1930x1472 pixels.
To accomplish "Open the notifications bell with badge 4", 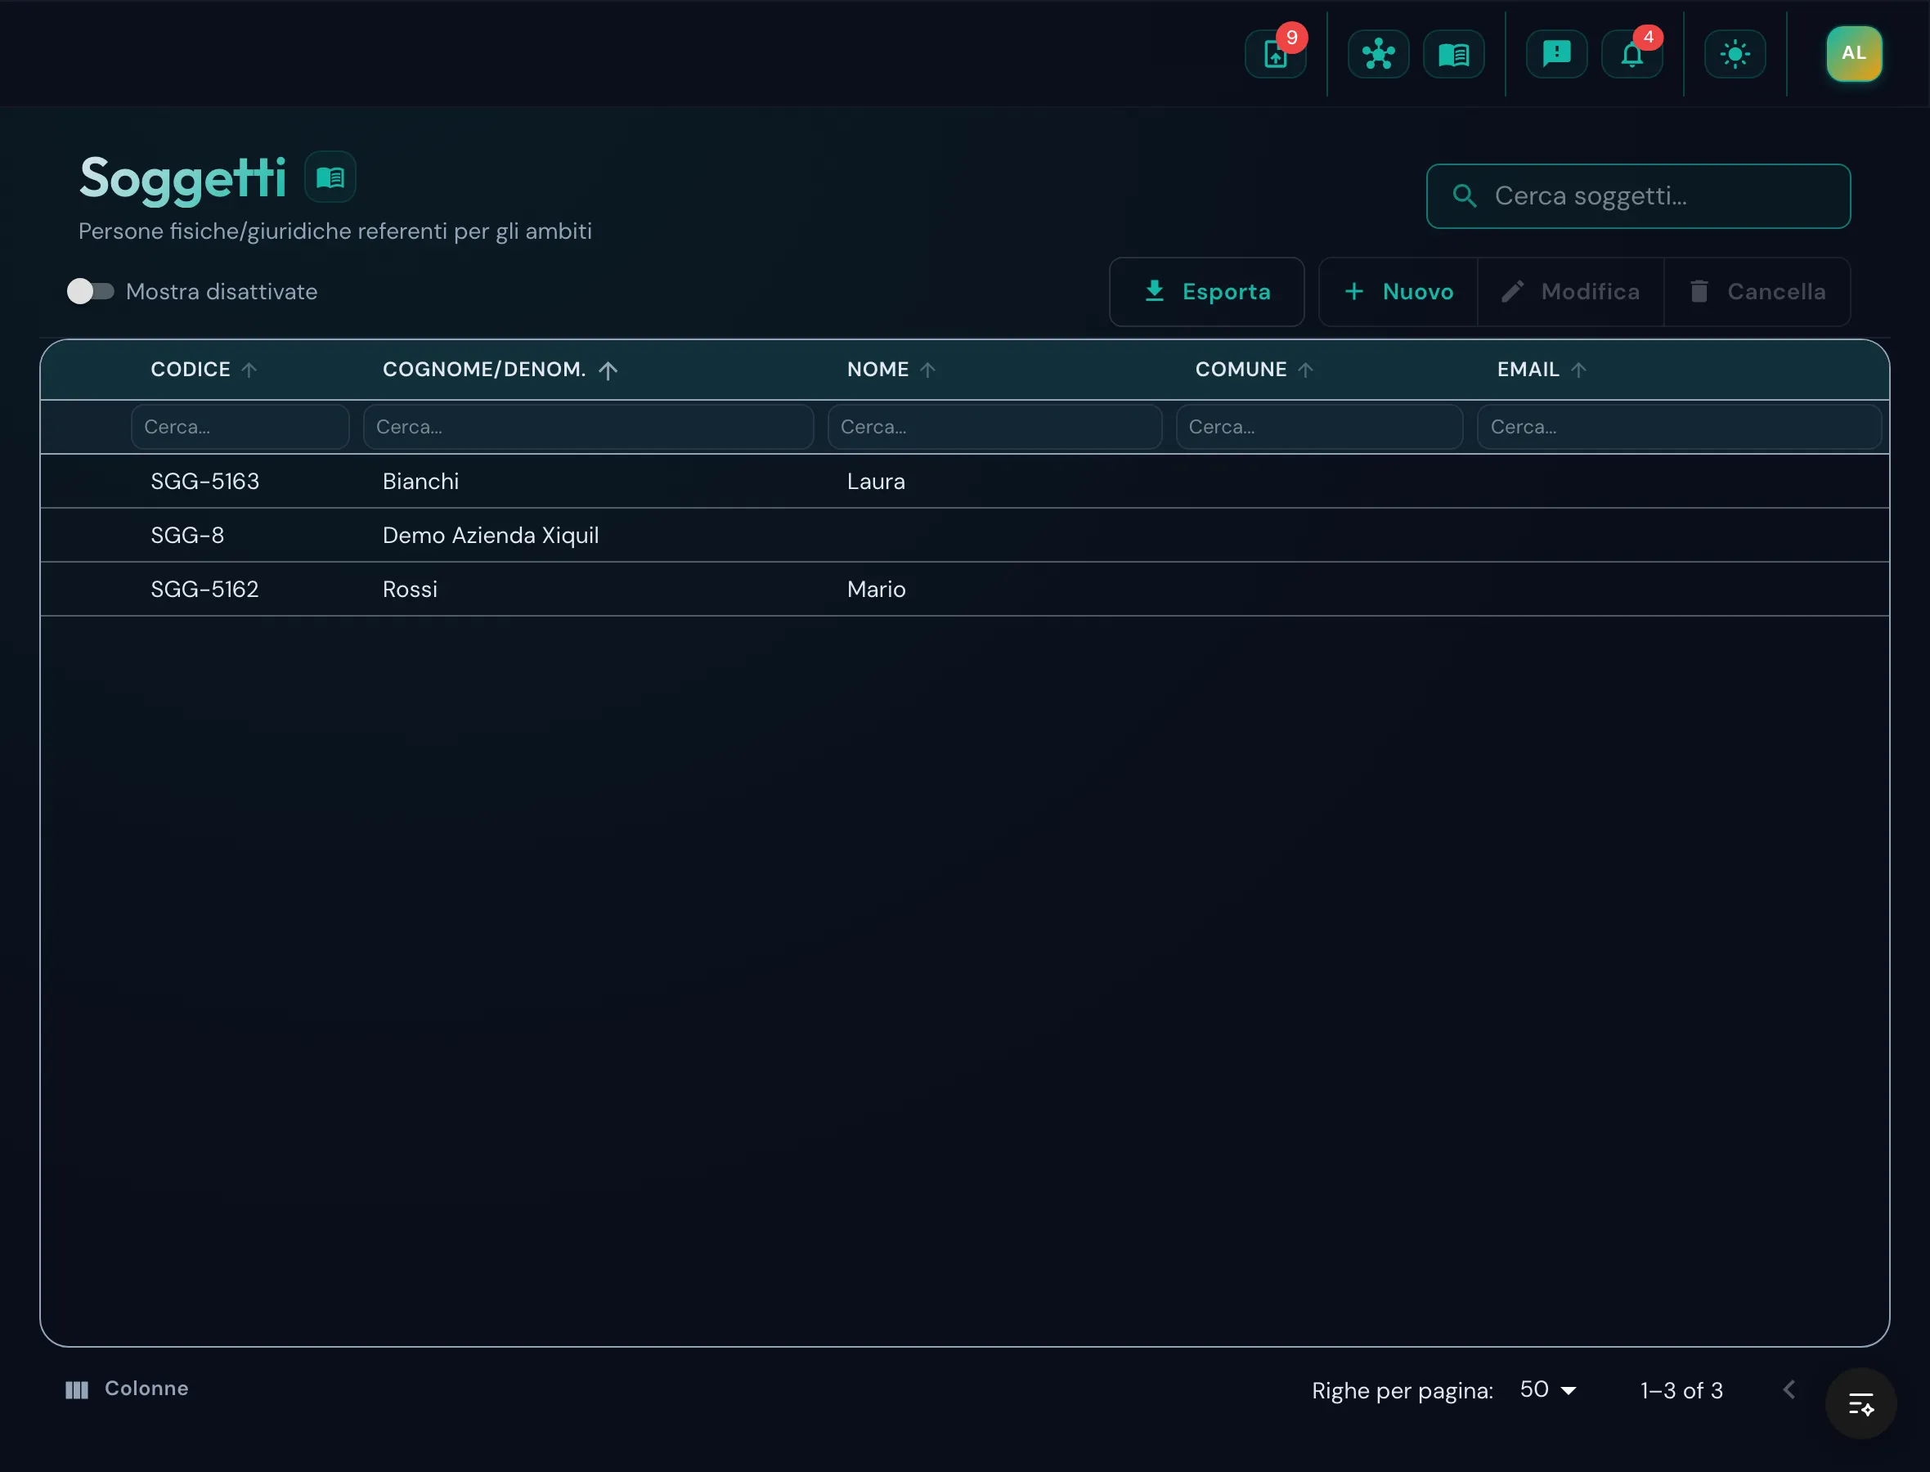I will (1632, 54).
